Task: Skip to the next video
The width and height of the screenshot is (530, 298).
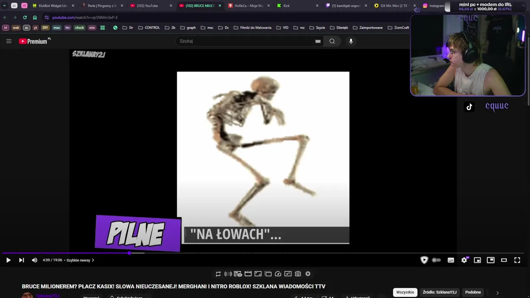Action: pyautogui.click(x=22, y=260)
